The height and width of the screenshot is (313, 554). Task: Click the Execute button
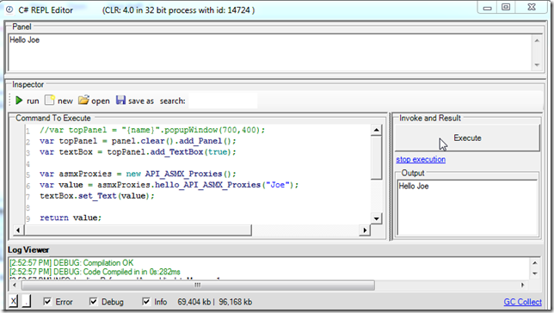(467, 138)
